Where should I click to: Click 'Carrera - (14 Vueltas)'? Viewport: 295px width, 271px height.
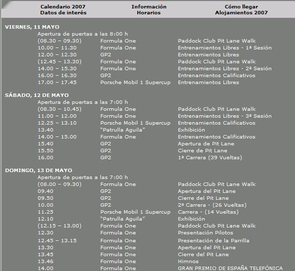click(208, 212)
